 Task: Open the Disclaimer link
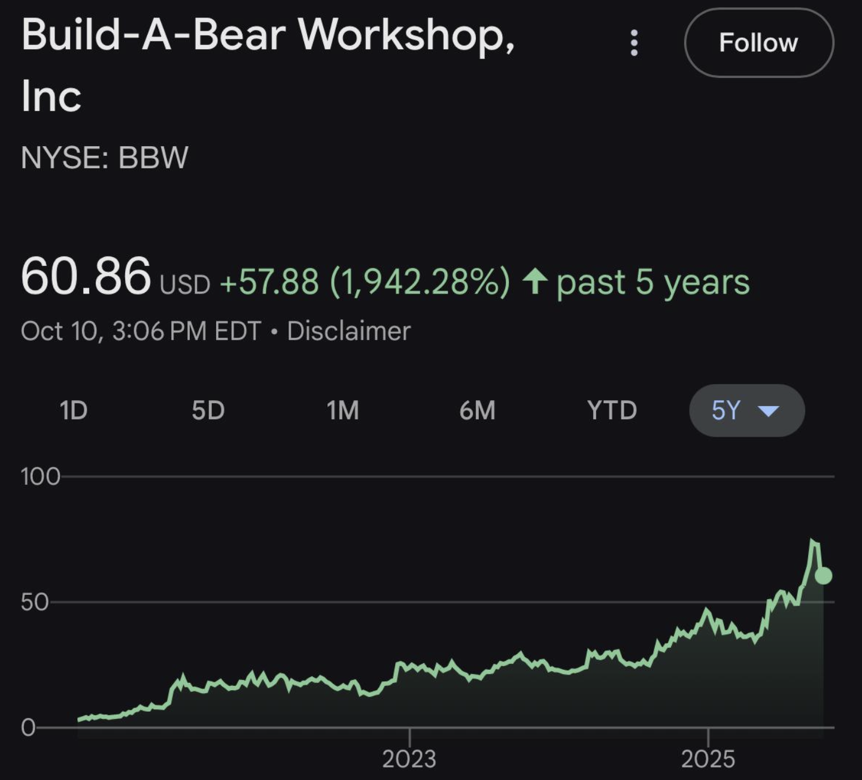[348, 331]
